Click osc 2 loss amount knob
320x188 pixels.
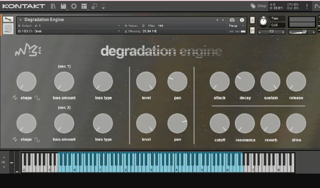(64, 124)
